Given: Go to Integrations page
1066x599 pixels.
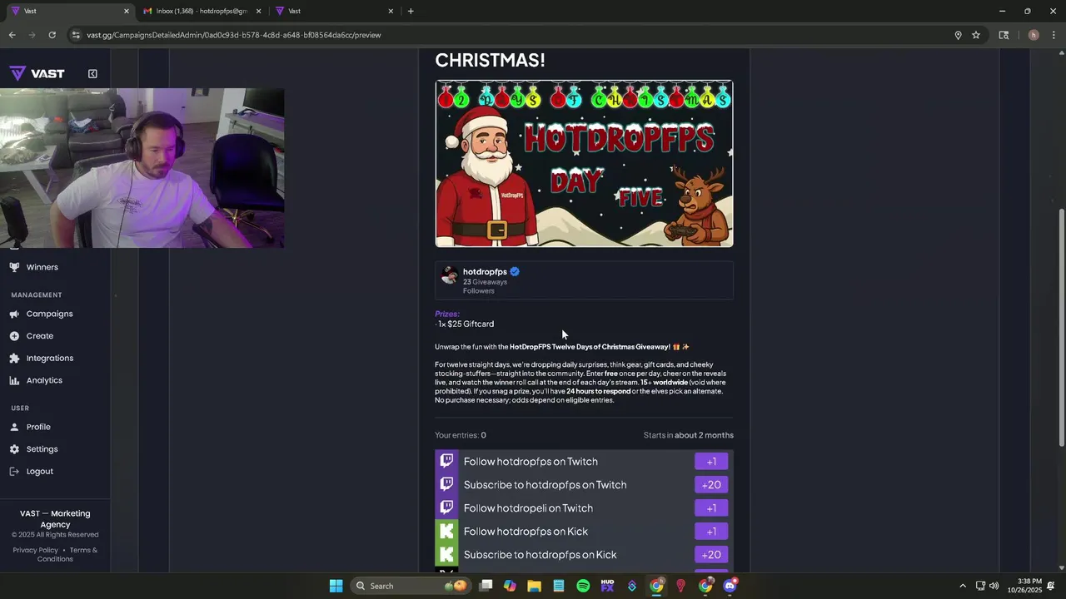Looking at the screenshot, I should click(50, 358).
